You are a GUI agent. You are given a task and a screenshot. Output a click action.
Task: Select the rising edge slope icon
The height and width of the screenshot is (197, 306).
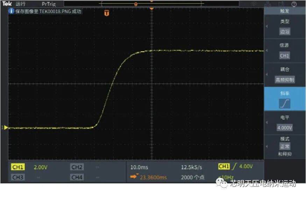(285, 104)
